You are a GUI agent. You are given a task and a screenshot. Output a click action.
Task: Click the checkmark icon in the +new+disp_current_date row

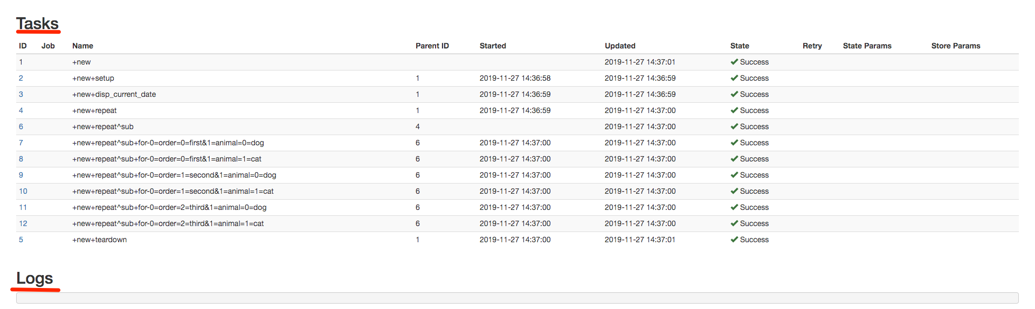[x=734, y=94]
